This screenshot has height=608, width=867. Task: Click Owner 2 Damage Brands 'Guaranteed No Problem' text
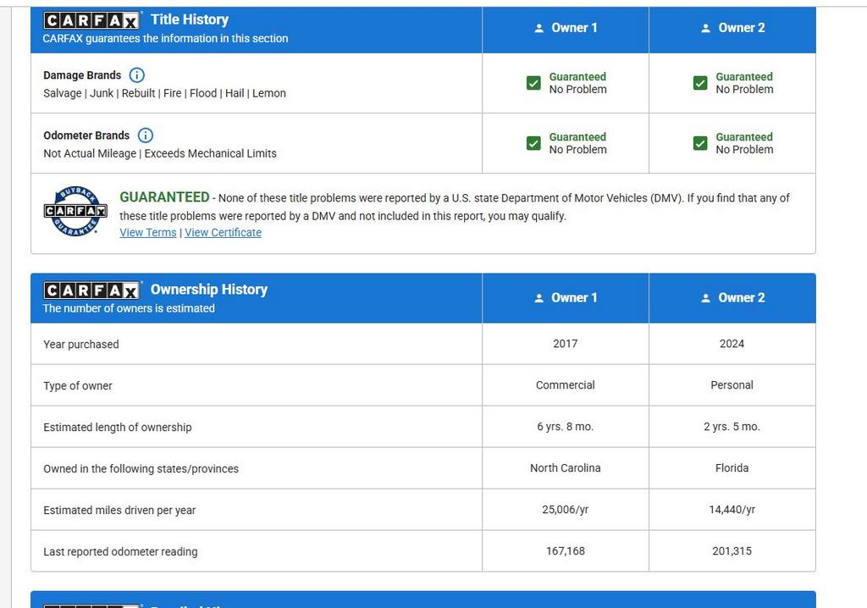[x=744, y=83]
